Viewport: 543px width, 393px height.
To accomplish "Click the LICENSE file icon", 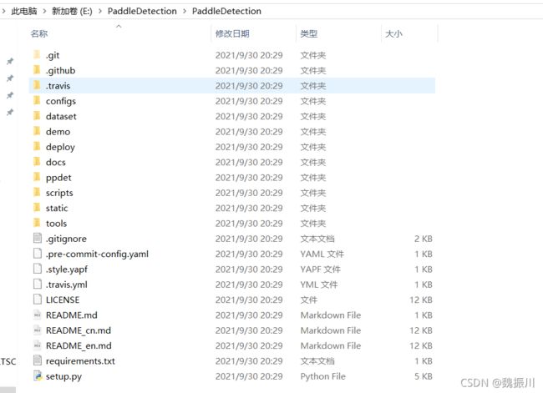I will tap(38, 300).
